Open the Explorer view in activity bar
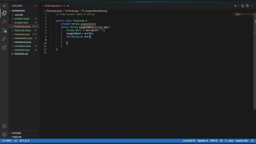256x144 pixels. 4,13
